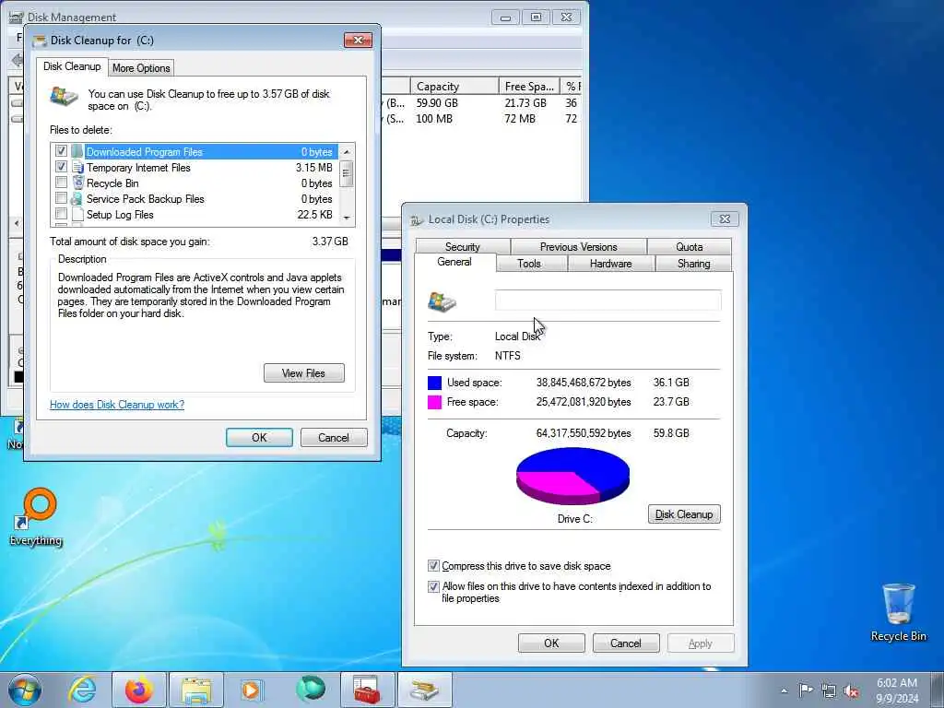The height and width of the screenshot is (708, 944).
Task: Cancel the Disk Cleanup dialog
Action: pos(334,438)
